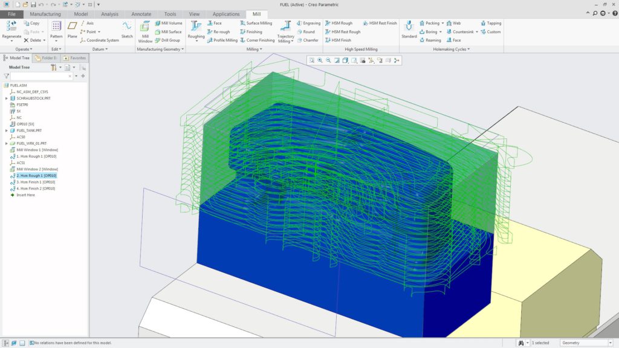Select 3. Hsm Finish 1 in Model Tree
Screen dimensions: 619x348
coord(36,181)
